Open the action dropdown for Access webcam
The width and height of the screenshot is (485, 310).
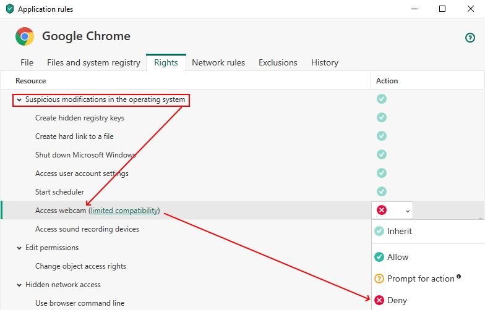(x=392, y=211)
